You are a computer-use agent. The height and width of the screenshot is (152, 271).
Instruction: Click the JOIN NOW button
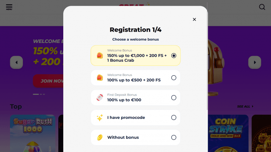click(49, 81)
